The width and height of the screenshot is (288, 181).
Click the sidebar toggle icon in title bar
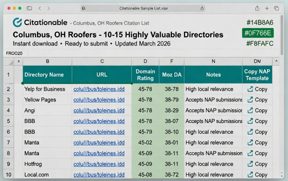click(x=29, y=8)
